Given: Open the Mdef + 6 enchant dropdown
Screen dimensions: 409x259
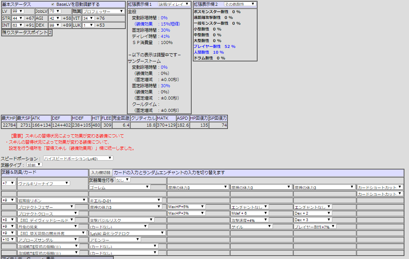Looking at the screenshot, I should coord(249,213).
